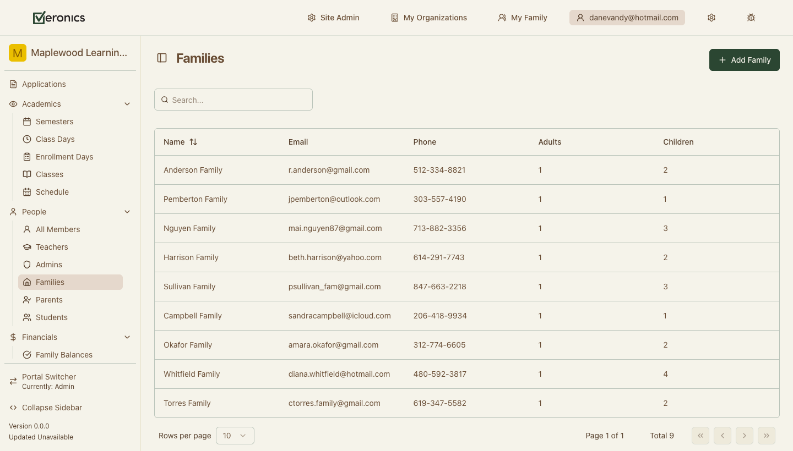
Task: Open My Organizations page
Action: coord(428,18)
